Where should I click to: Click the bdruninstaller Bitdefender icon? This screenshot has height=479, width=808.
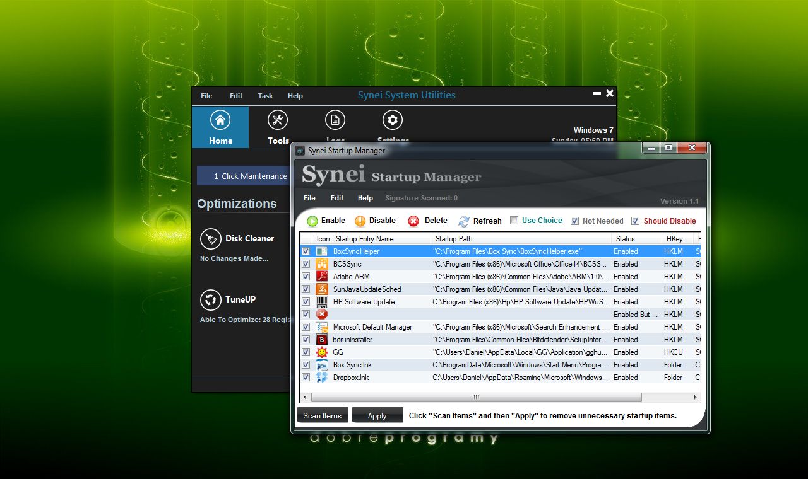pyautogui.click(x=322, y=340)
